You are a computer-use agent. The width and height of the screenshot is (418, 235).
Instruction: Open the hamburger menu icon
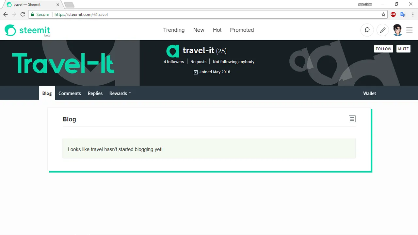(x=409, y=30)
